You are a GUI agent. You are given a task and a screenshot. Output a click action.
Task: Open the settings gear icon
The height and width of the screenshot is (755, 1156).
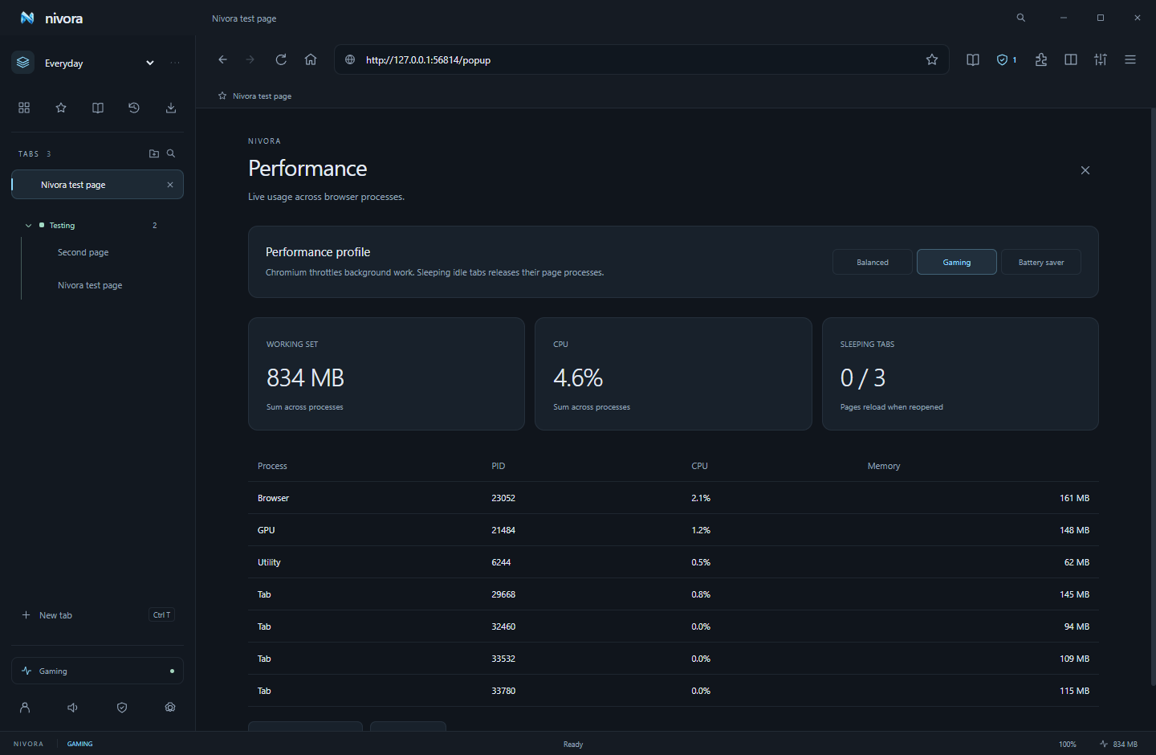click(x=170, y=708)
